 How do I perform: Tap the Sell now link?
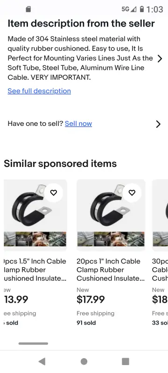click(78, 124)
